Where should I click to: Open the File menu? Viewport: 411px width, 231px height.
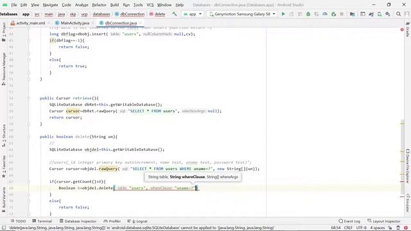14,4
